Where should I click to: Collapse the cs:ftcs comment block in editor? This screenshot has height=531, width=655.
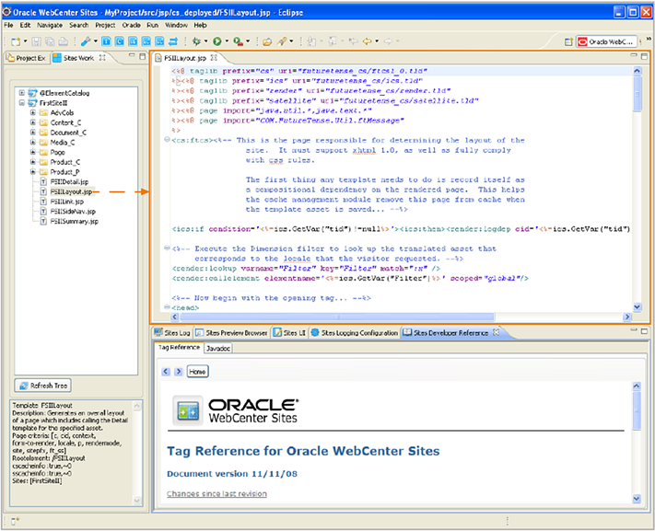(x=165, y=141)
